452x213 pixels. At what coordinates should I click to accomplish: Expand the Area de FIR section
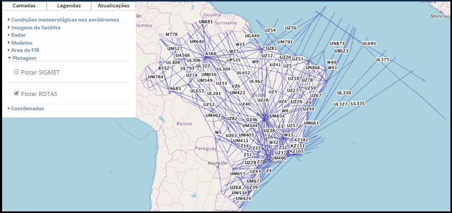pos(25,50)
